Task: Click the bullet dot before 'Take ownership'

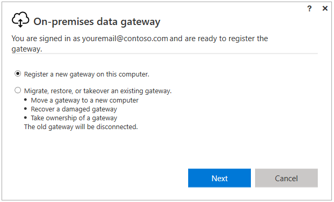Action: pos(26,118)
